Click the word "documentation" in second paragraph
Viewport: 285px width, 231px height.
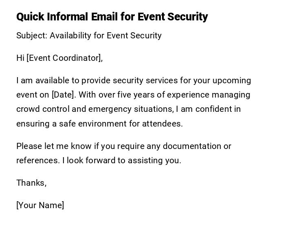190,146
